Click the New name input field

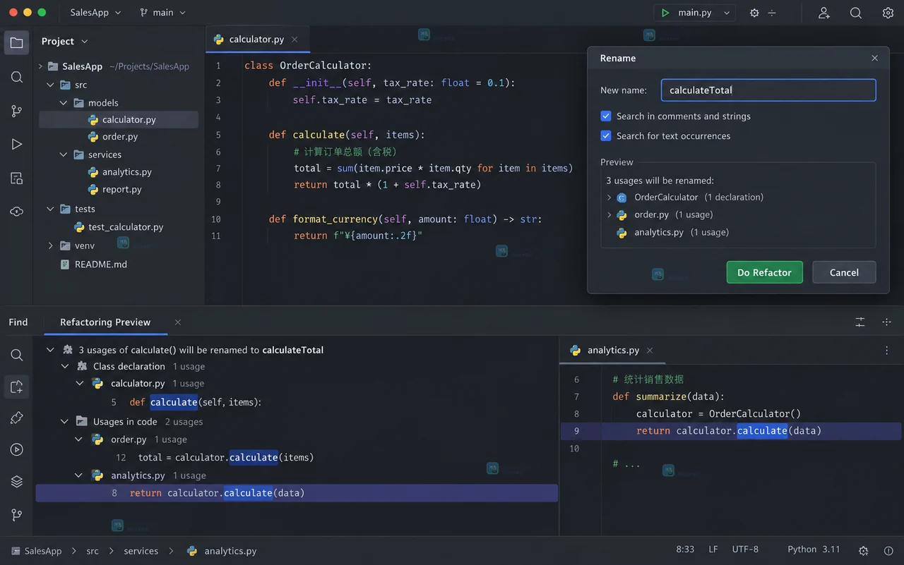coord(768,90)
